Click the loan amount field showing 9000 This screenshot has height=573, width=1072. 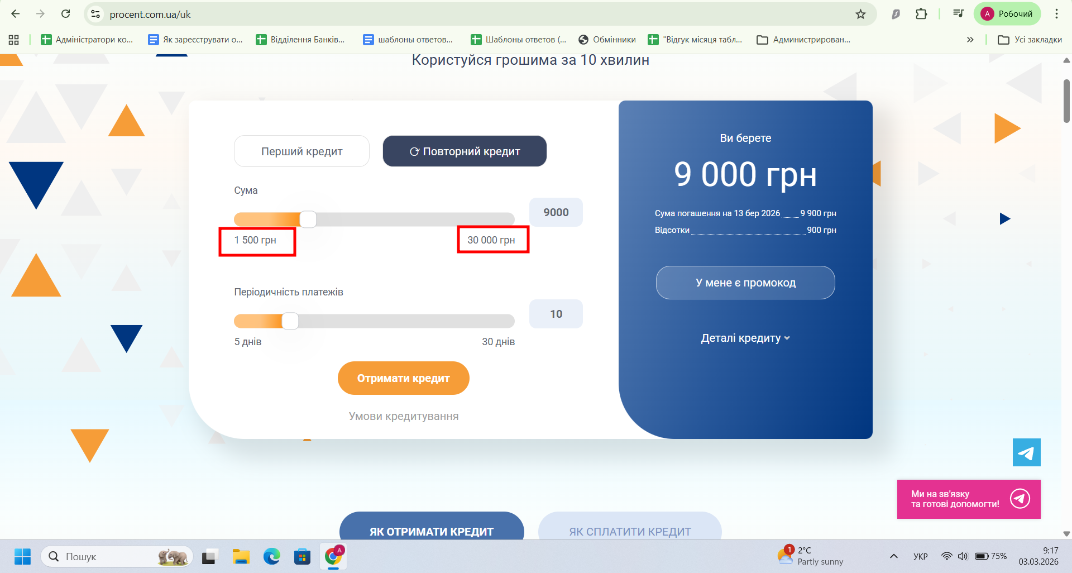[x=556, y=212]
